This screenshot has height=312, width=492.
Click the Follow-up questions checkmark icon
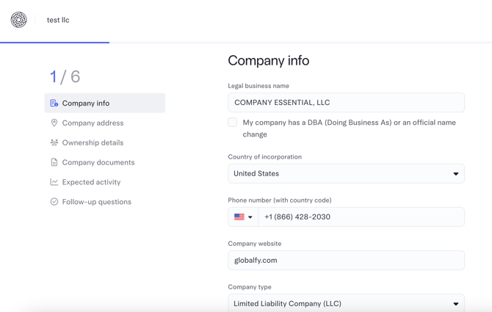coord(54,202)
